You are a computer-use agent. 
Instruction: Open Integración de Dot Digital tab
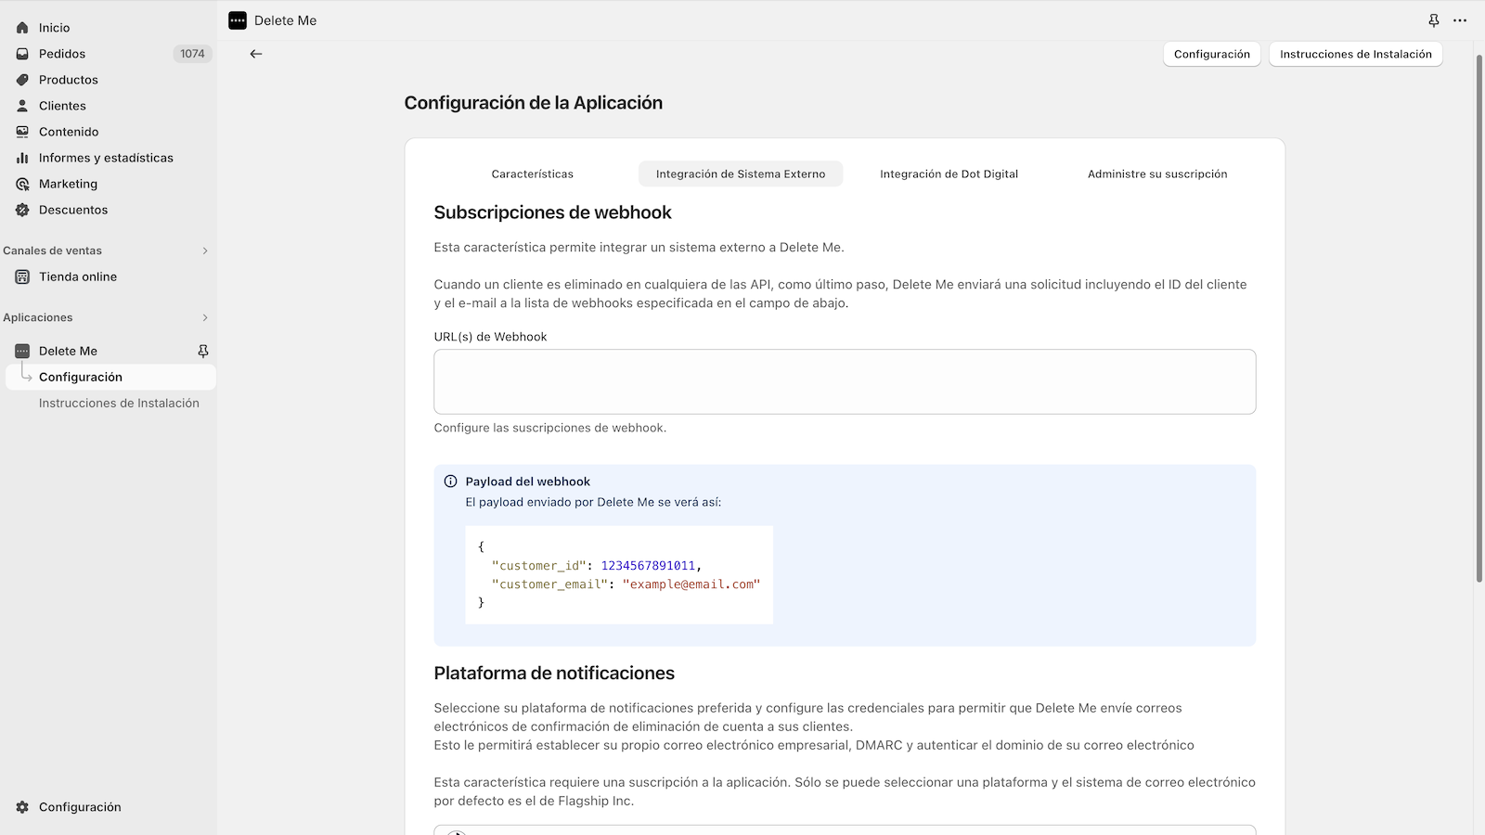pos(949,173)
